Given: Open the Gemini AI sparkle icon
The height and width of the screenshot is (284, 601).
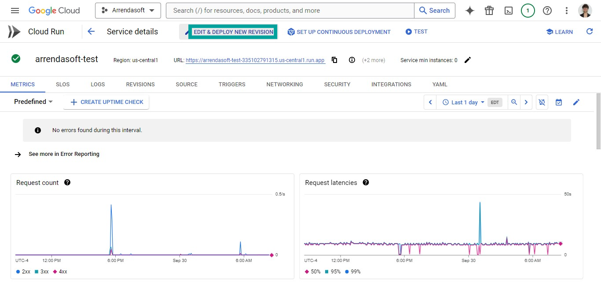Looking at the screenshot, I should 470,11.
